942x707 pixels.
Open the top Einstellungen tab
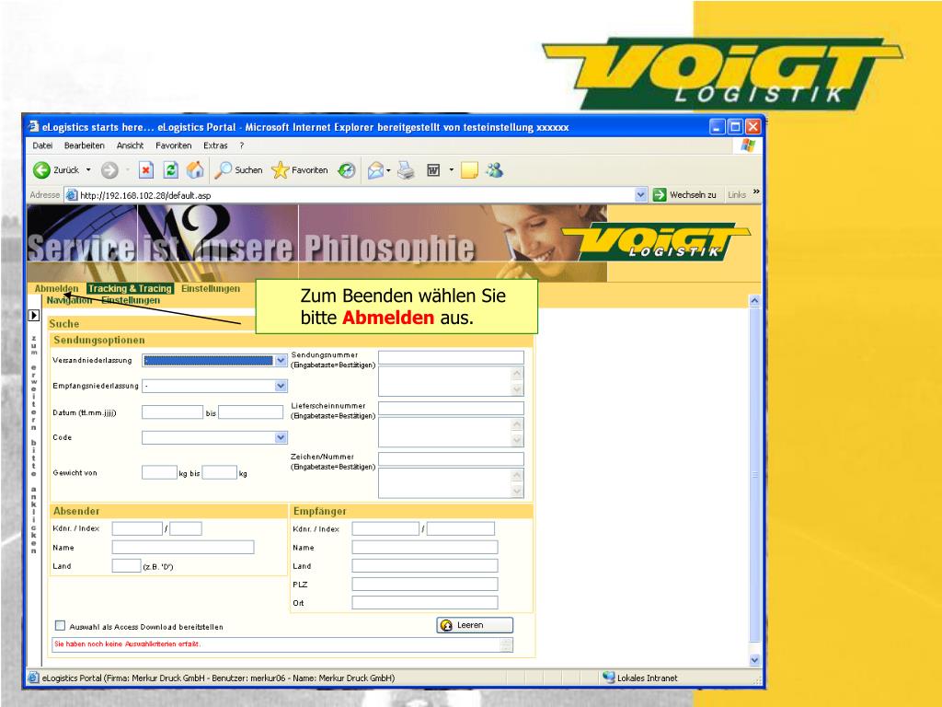pos(211,288)
